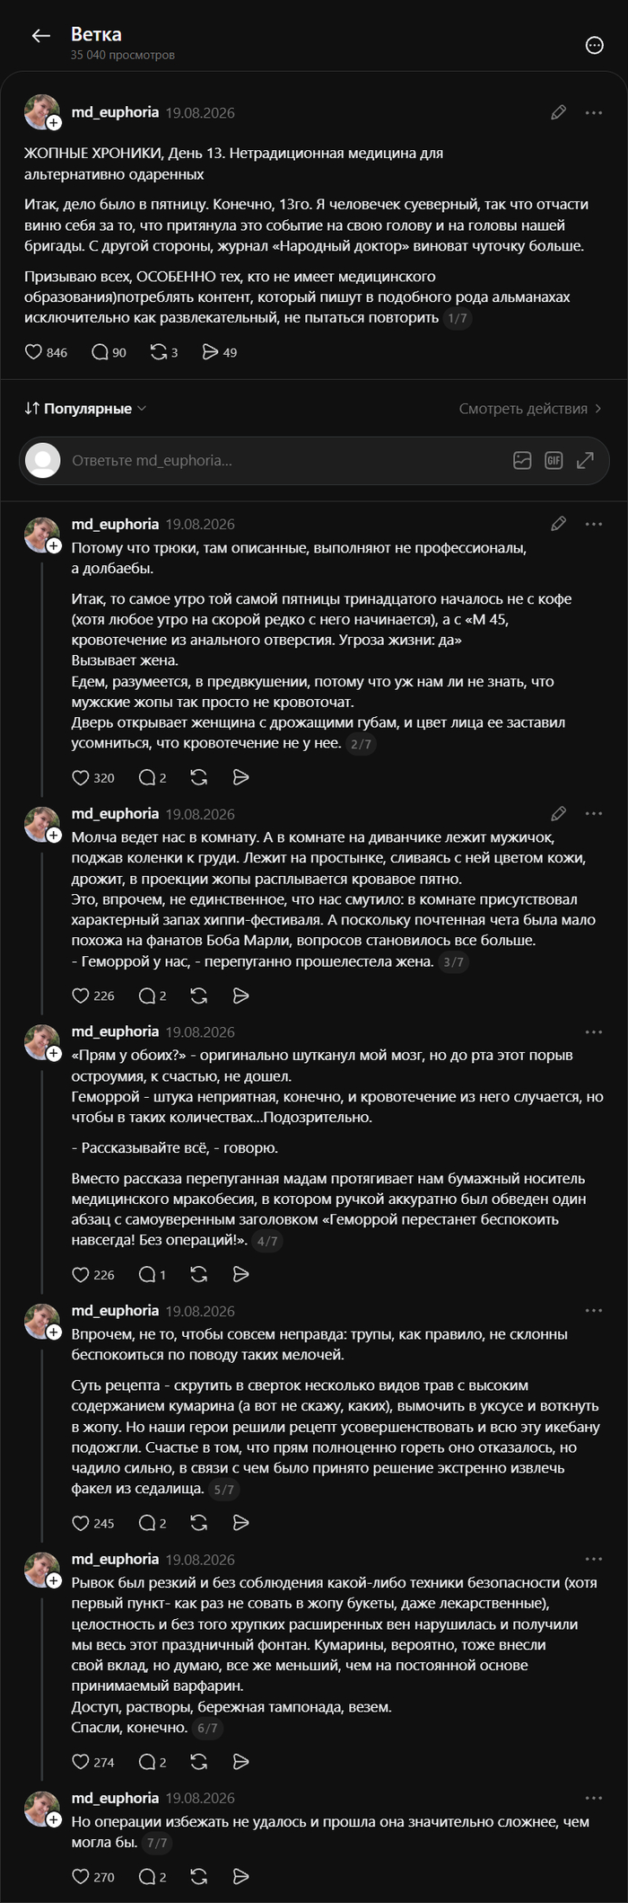
Task: Open the circled three-dot menu in header
Action: (x=594, y=45)
